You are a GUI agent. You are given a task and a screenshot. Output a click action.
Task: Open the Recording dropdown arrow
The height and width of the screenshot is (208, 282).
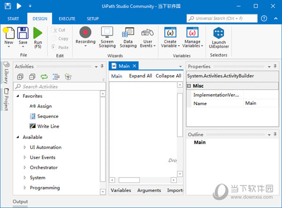coord(86,46)
